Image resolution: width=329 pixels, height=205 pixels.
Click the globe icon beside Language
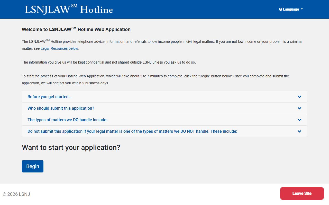point(281,9)
